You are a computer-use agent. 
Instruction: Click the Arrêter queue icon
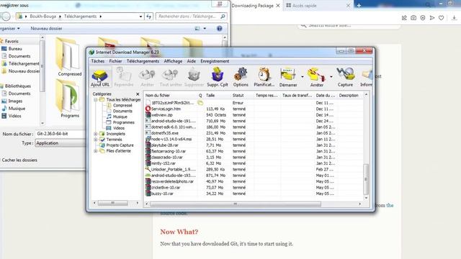click(x=316, y=77)
